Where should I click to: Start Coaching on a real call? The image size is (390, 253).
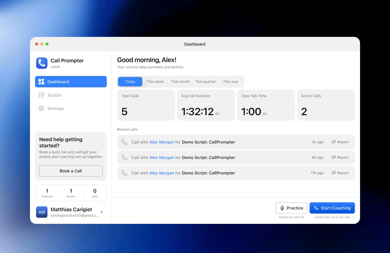[x=332, y=208]
